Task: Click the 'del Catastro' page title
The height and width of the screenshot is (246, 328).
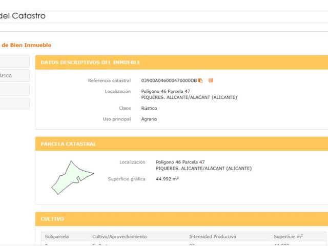Action: (x=23, y=16)
